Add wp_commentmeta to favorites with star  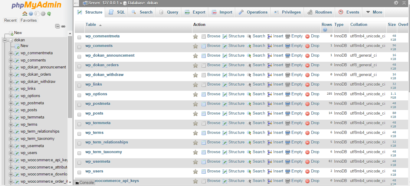(195, 36)
